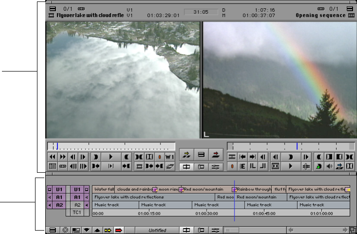
Task: Open the source monitor Fast Menu at top-left
Action: coord(53,9)
